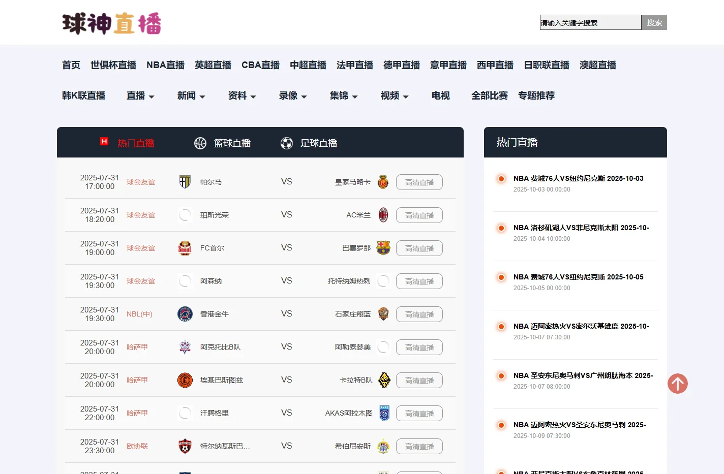
Task: Switch to the 足球直播 tab
Action: pos(319,143)
